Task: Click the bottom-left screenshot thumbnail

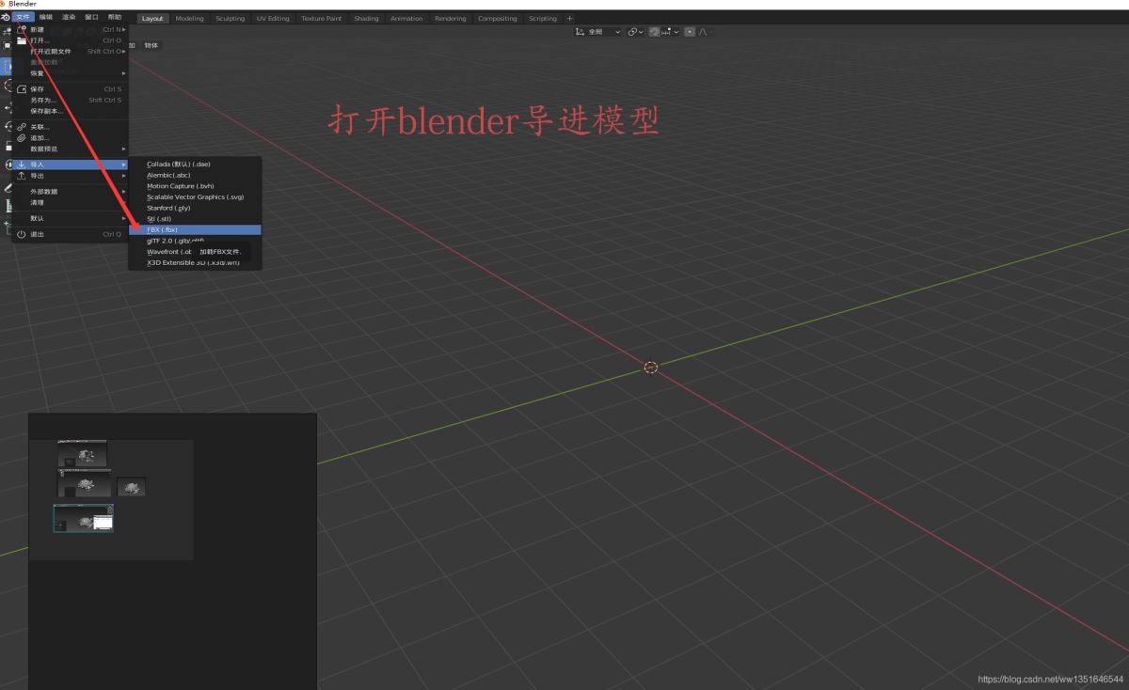Action: pyautogui.click(x=83, y=518)
